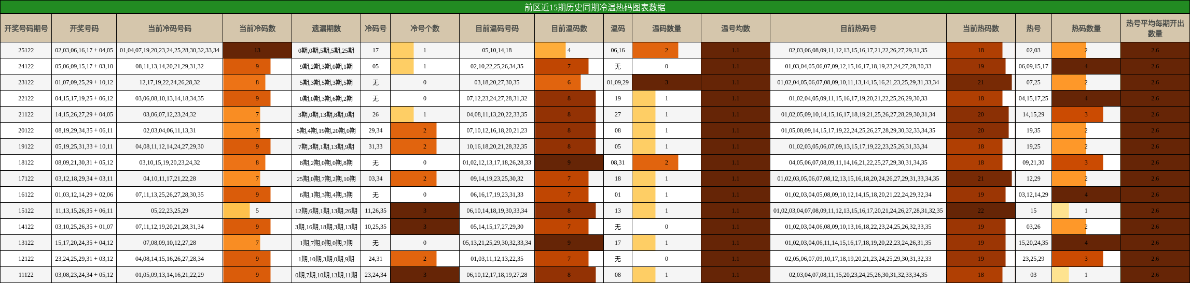Image resolution: width=1190 pixels, height=283 pixels.
Task: Select draw numbers 14,15,26,27,29 + 04,05
Action: pyautogui.click(x=84, y=114)
